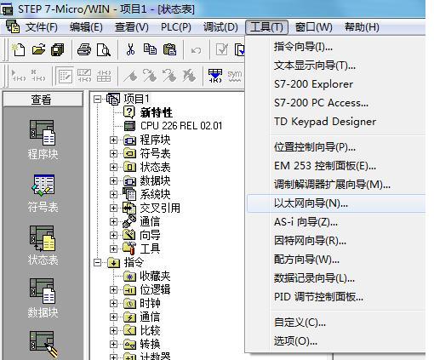Click the Save all toolbar icon
434x360 pixels.
point(58,49)
